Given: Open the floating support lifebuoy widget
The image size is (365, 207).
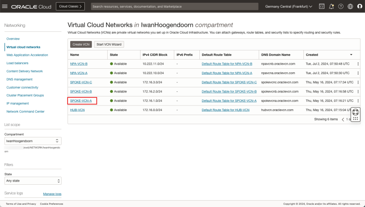Looking at the screenshot, I should pos(356,112).
